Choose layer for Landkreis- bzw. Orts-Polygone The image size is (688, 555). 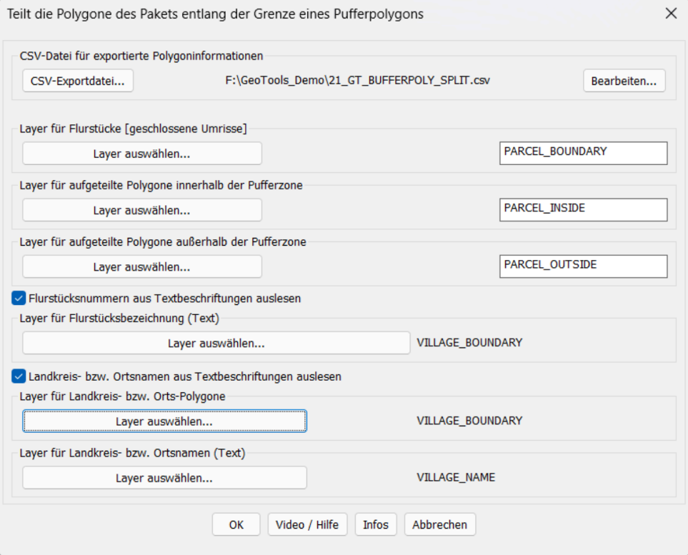(164, 421)
